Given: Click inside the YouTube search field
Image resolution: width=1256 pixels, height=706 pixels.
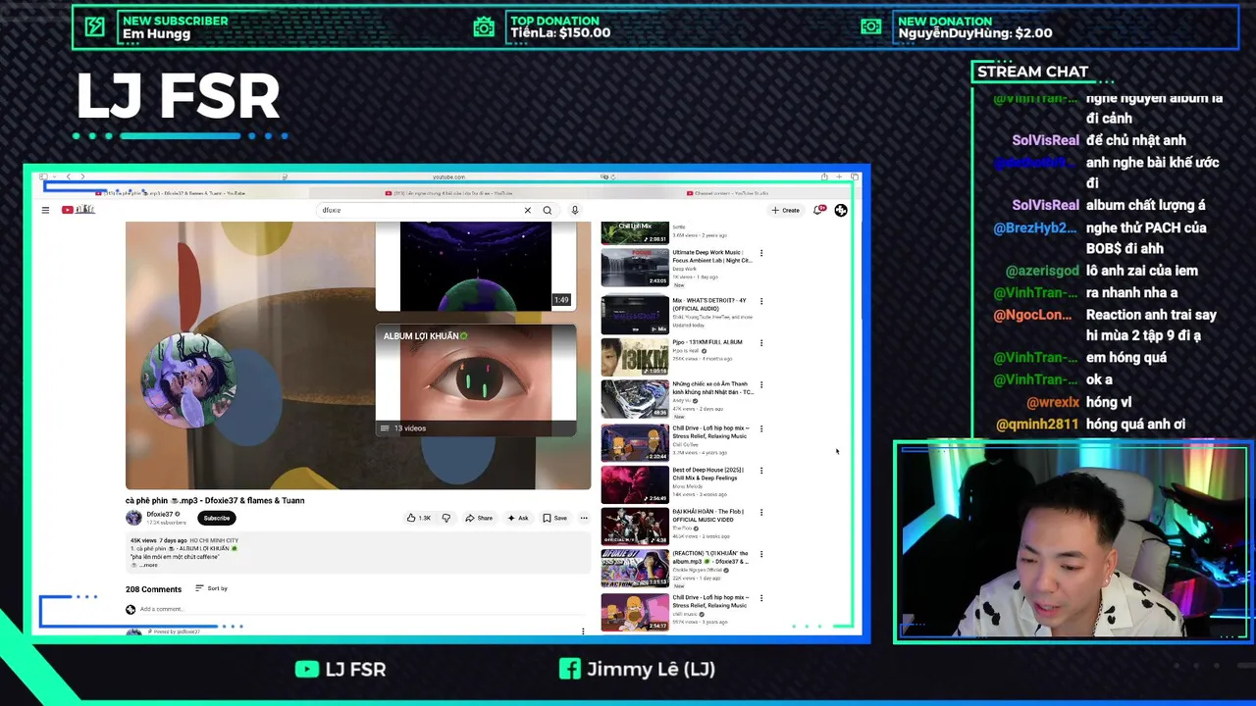Looking at the screenshot, I should (x=422, y=210).
